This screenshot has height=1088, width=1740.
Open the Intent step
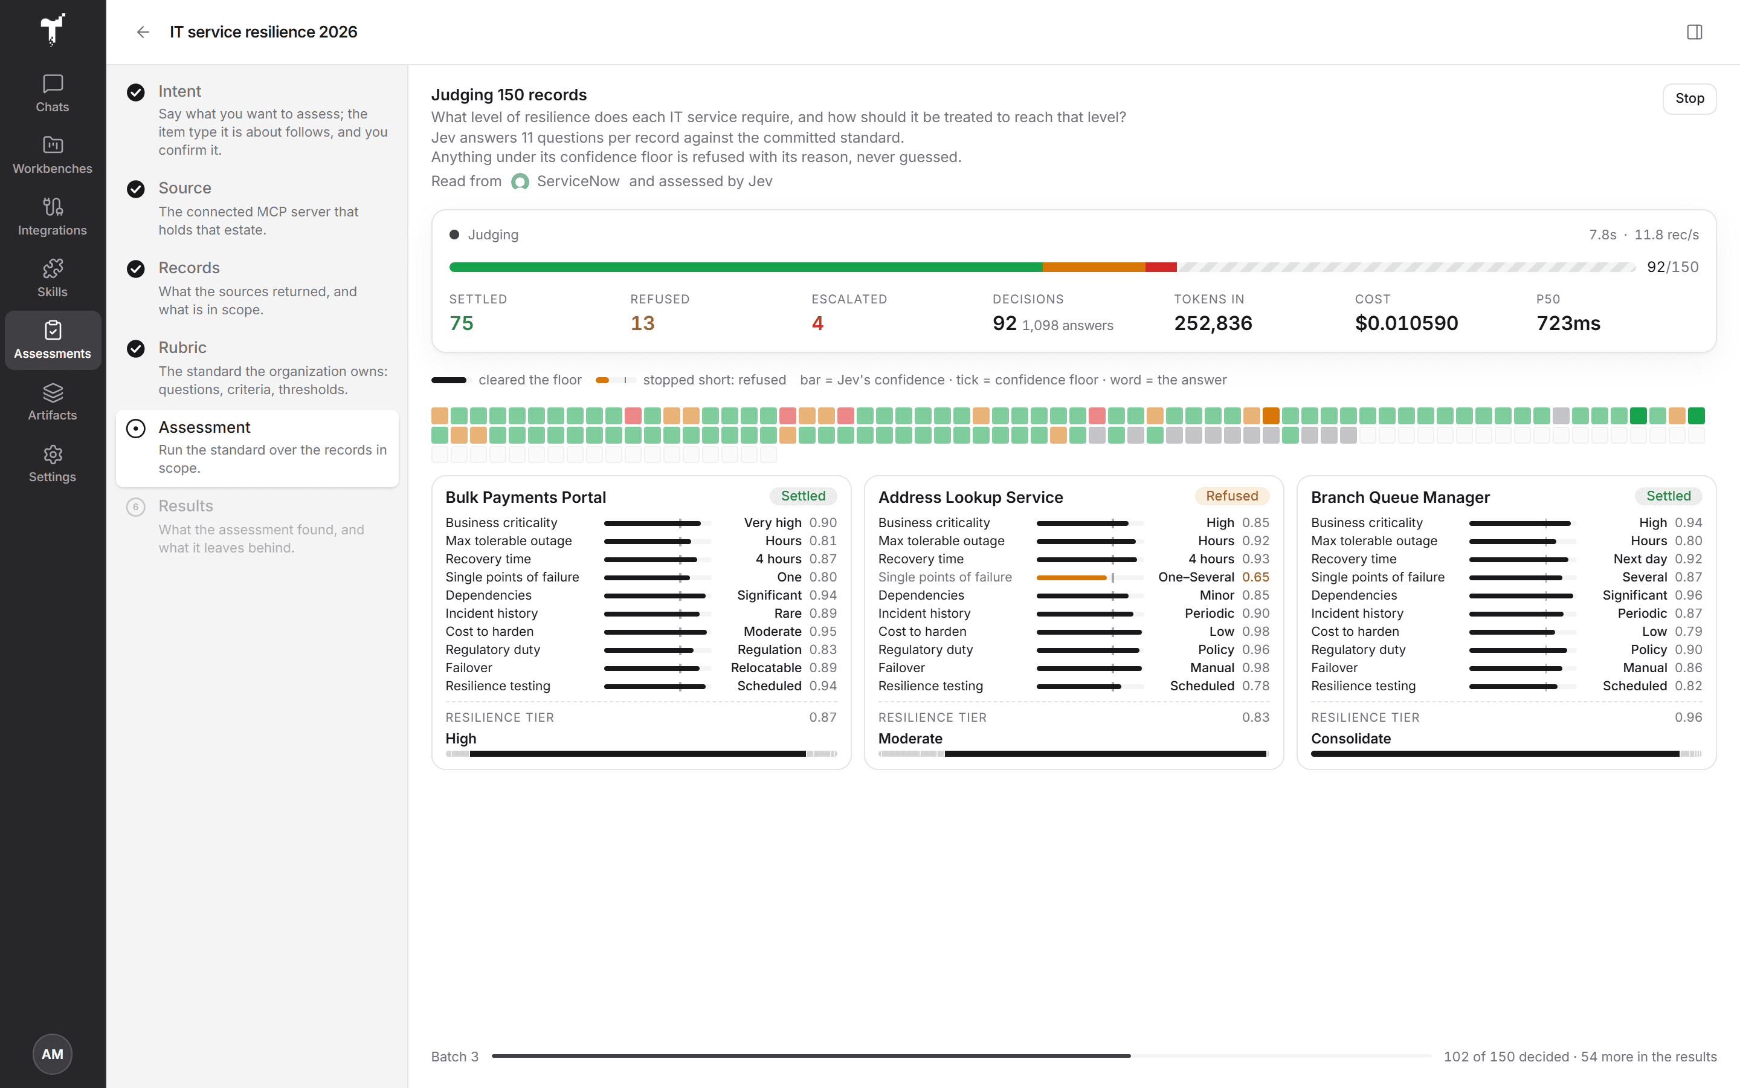coord(257,120)
